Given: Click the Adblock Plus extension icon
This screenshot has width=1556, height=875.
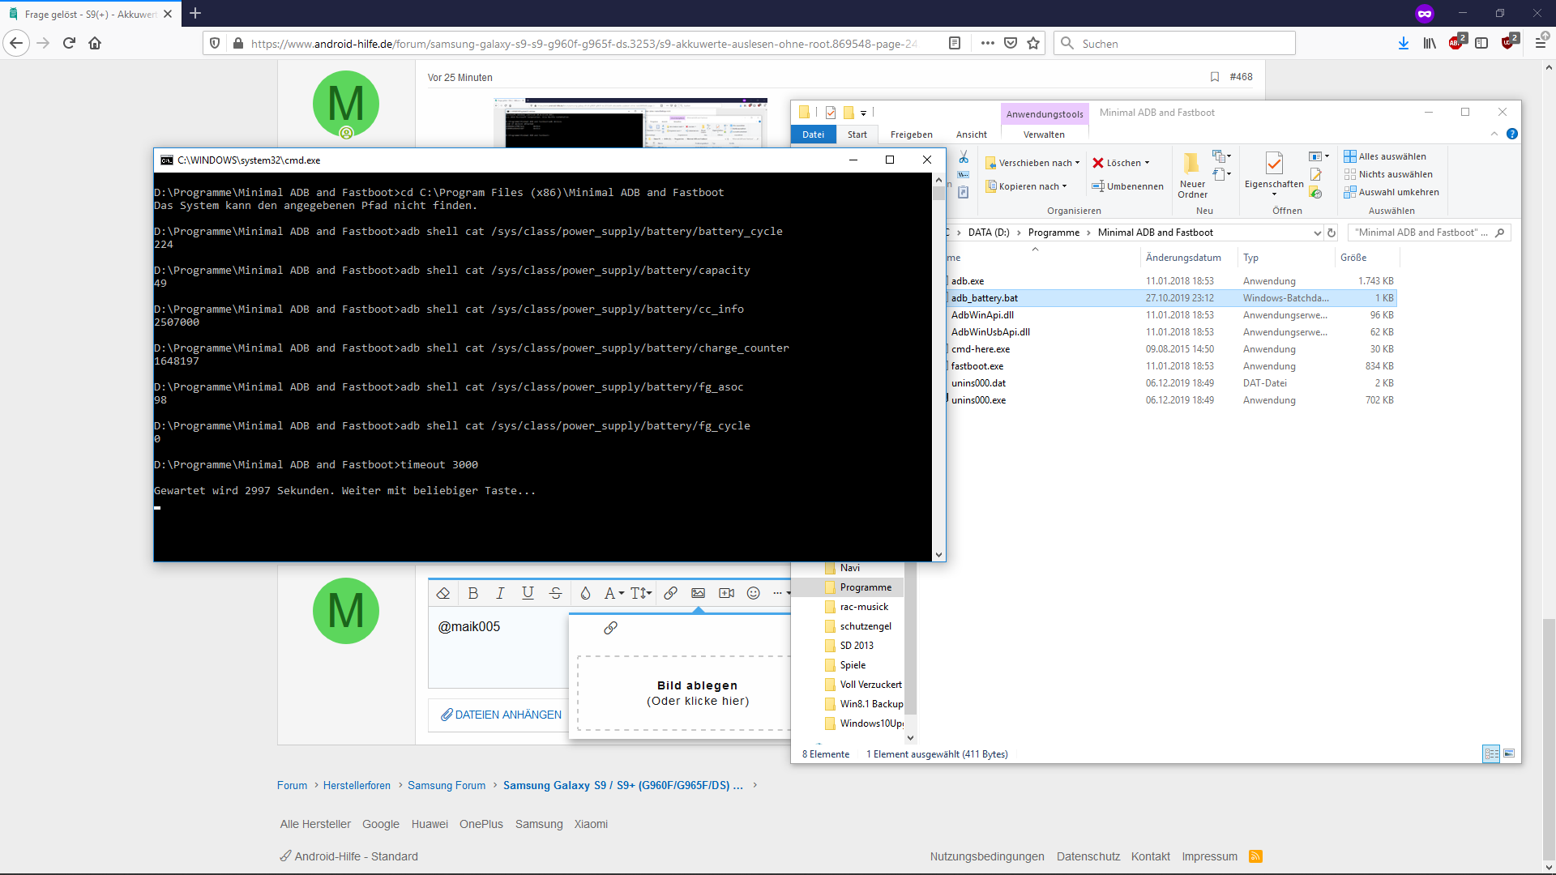Looking at the screenshot, I should [1457, 41].
